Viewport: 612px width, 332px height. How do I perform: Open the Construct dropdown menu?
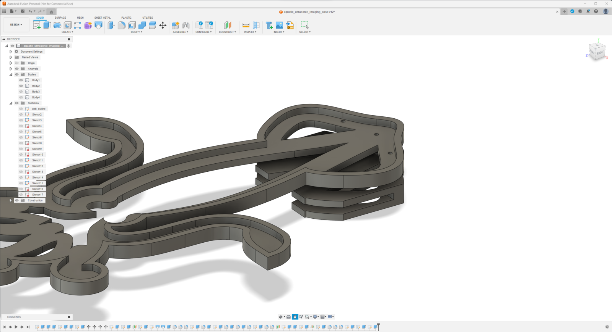[227, 32]
